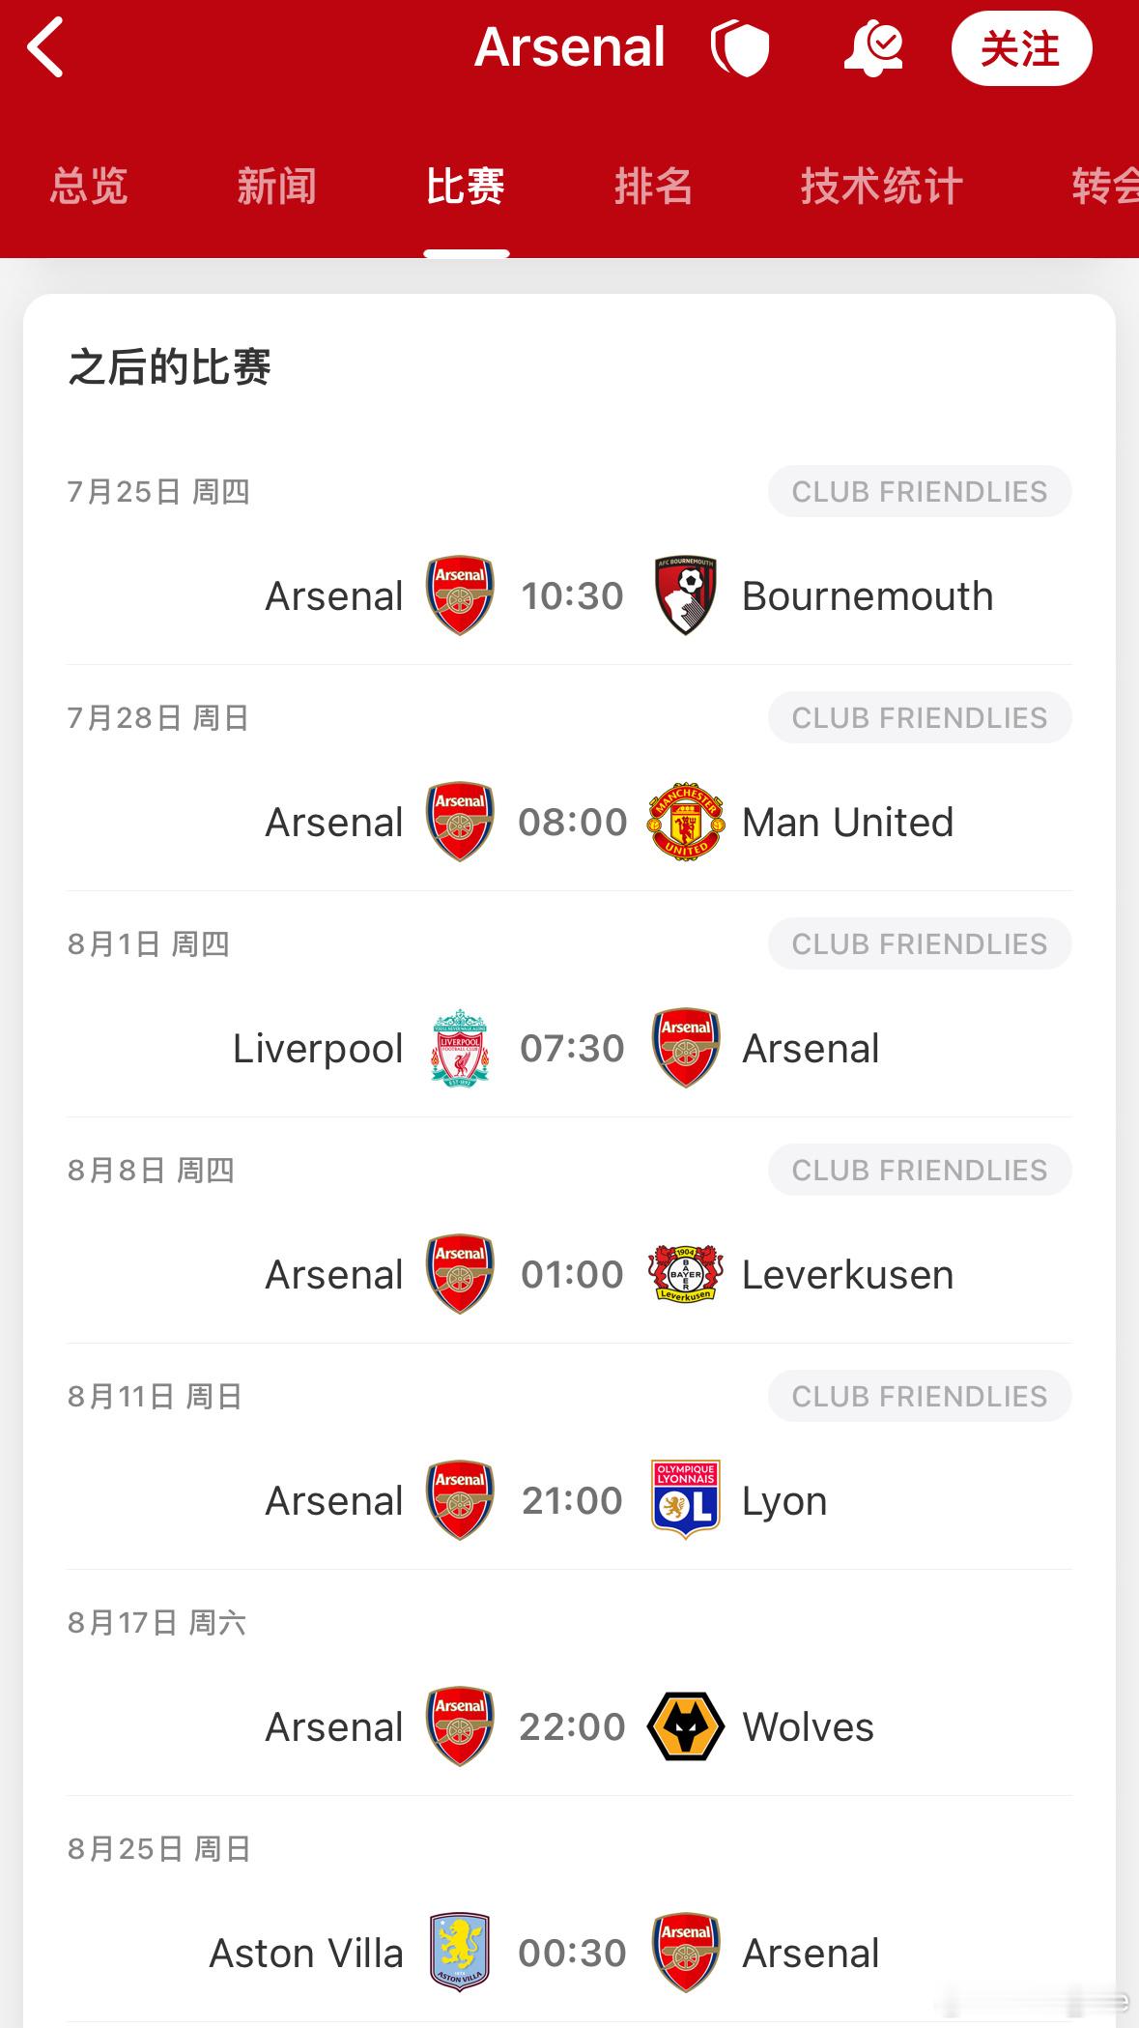Image resolution: width=1139 pixels, height=2028 pixels.
Task: Open the 新闻 tab
Action: (277, 186)
